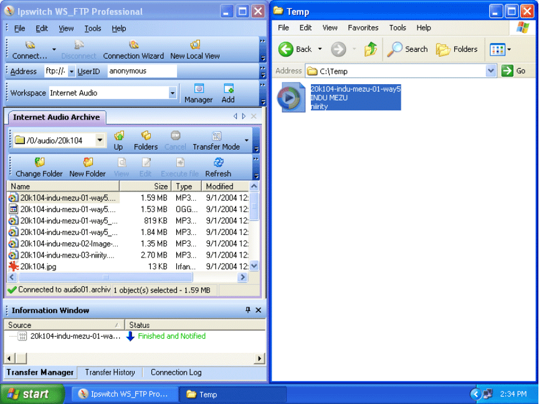539x404 pixels.
Task: Create a New Folder on the server
Action: tap(88, 168)
